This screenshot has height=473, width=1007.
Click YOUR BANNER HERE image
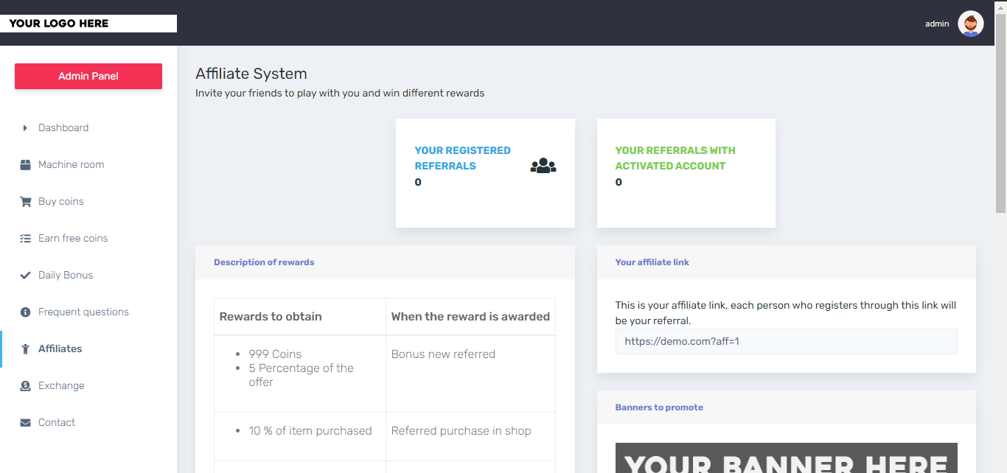786,458
